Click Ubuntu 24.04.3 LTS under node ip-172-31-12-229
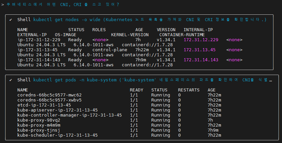282x143 pixels. tap(42, 45)
